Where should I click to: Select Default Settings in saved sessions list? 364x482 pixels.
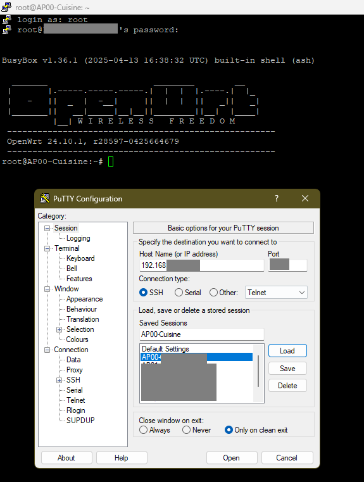pos(165,349)
